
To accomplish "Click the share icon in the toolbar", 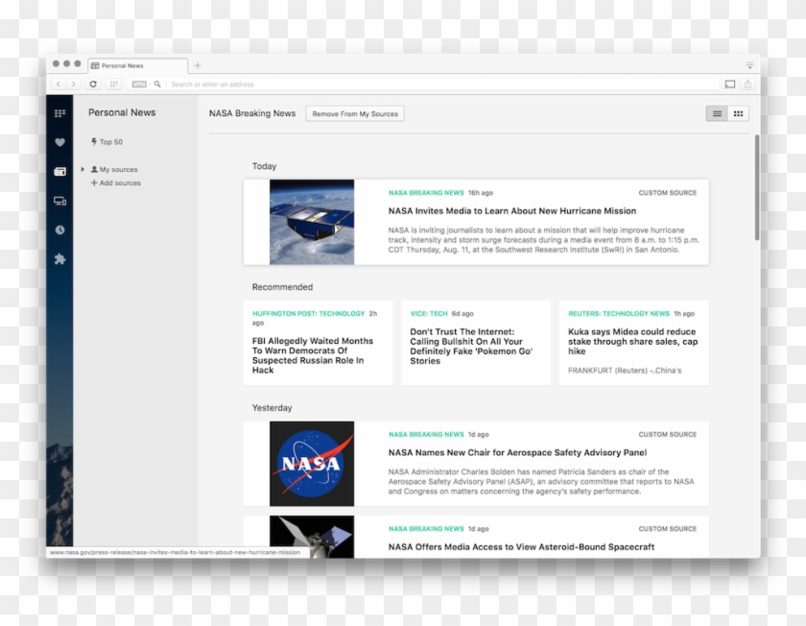I will [x=747, y=84].
